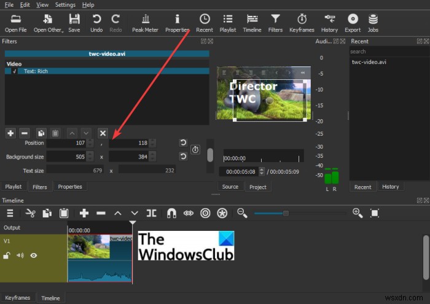Append clip to track with plus icon

[x=84, y=213]
